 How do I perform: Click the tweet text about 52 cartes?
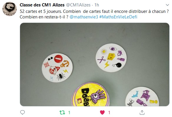pos(94,14)
